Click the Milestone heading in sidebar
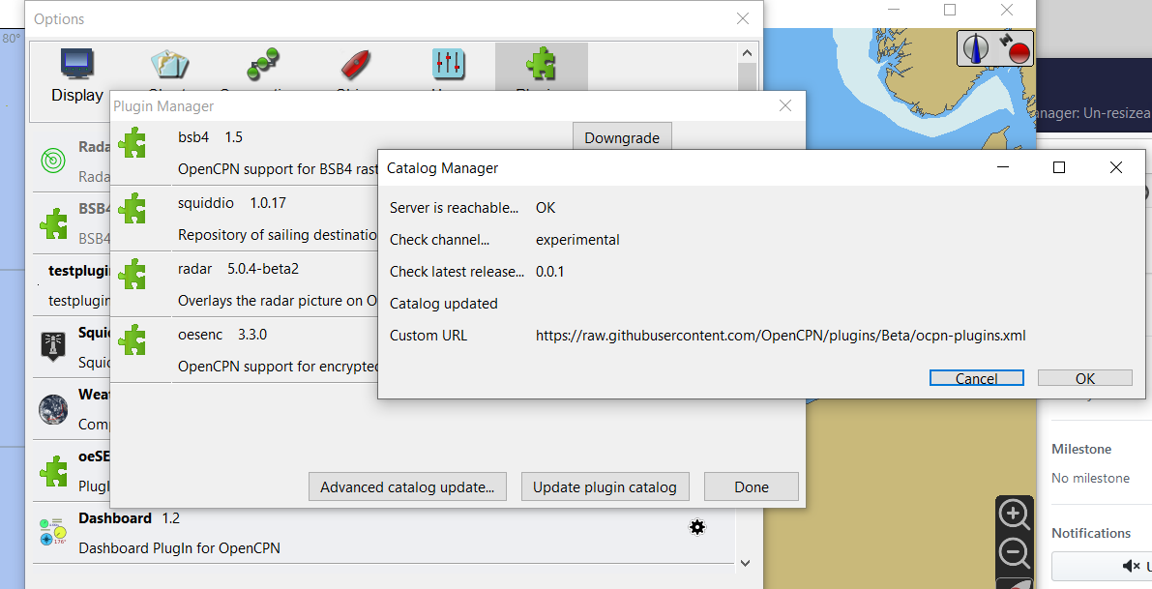 click(x=1081, y=449)
